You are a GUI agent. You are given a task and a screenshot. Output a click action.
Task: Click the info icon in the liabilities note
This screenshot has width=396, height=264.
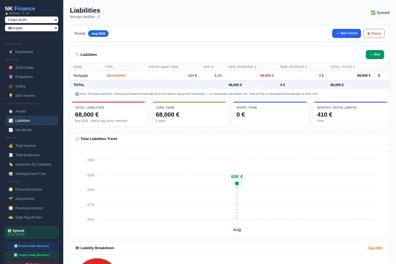coord(77,94)
